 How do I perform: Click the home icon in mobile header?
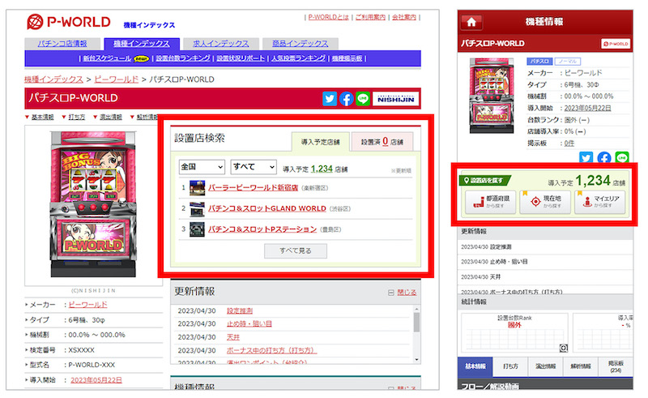point(471,22)
